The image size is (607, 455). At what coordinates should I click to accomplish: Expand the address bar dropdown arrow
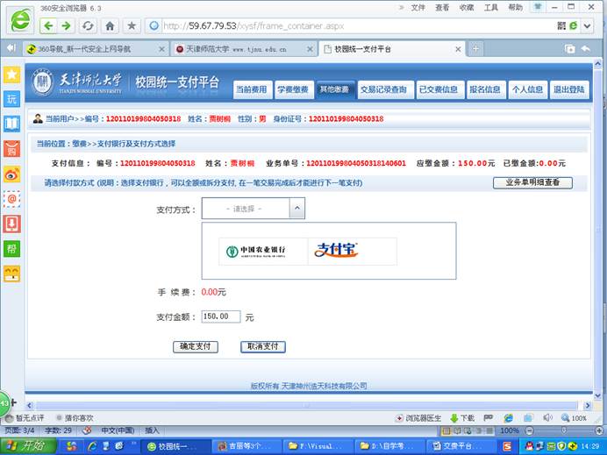coord(587,26)
